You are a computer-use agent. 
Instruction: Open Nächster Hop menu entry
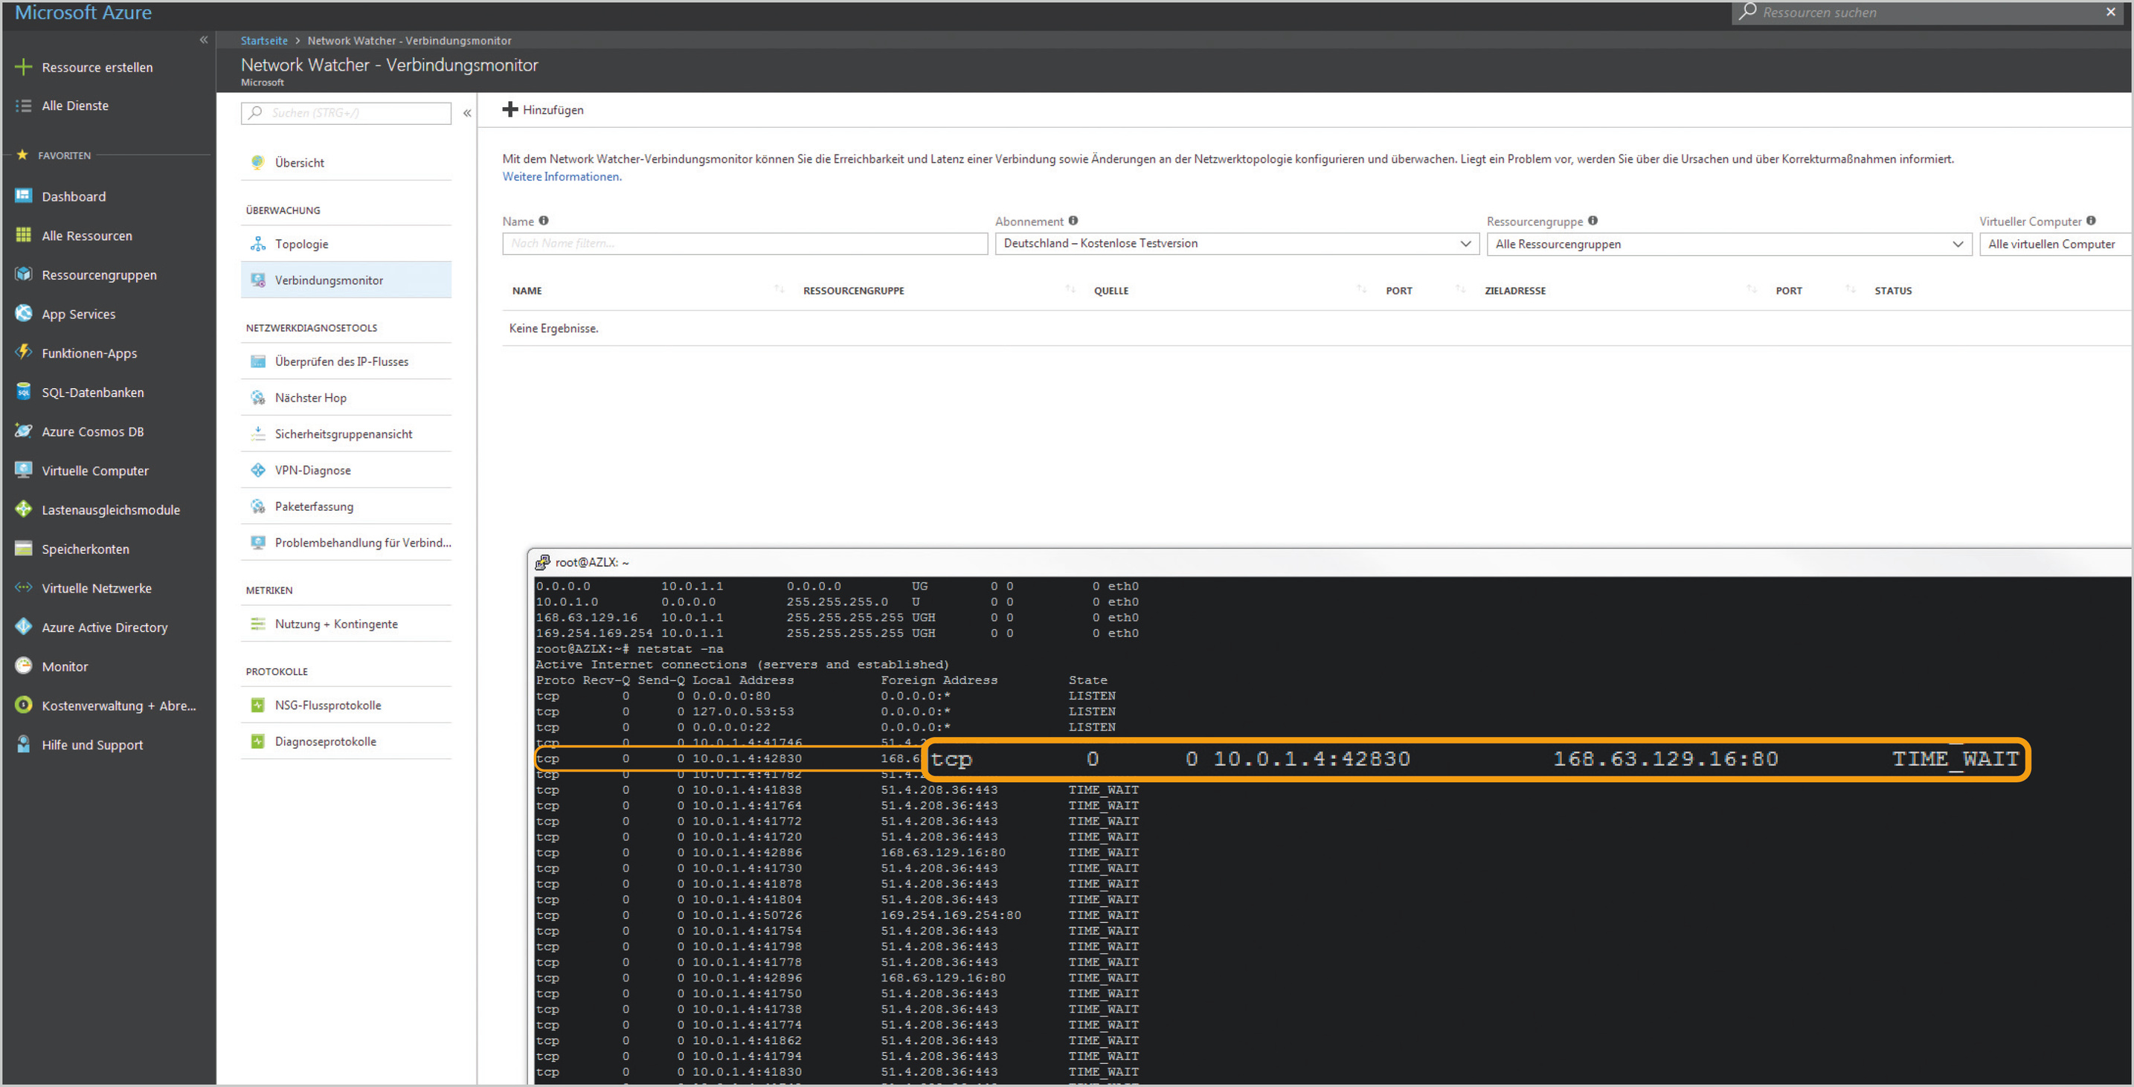311,399
